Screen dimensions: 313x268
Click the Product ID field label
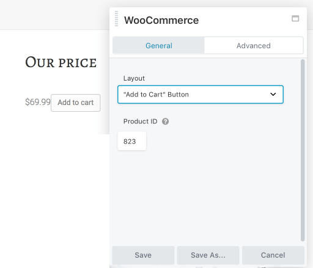(140, 121)
